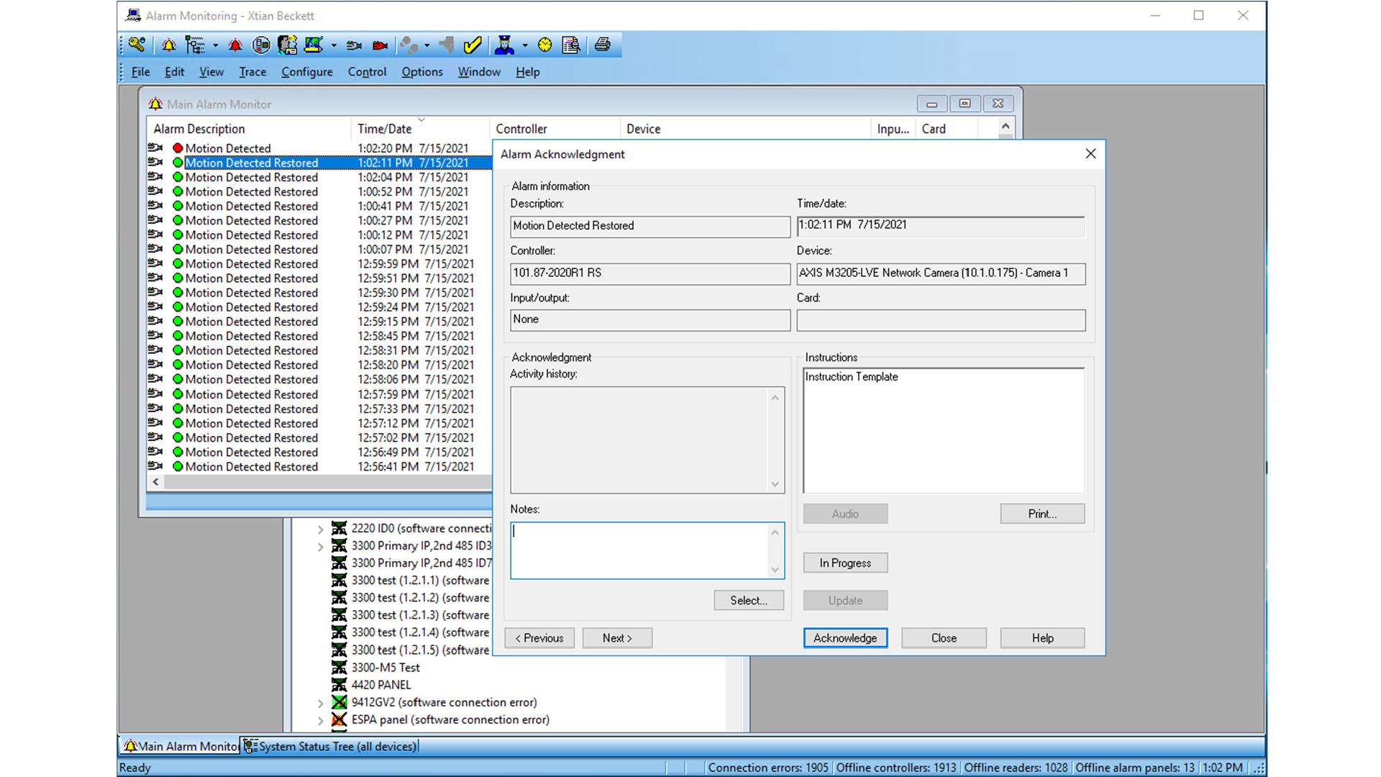The image size is (1381, 777).
Task: Click the Instructions text box
Action: (x=944, y=430)
